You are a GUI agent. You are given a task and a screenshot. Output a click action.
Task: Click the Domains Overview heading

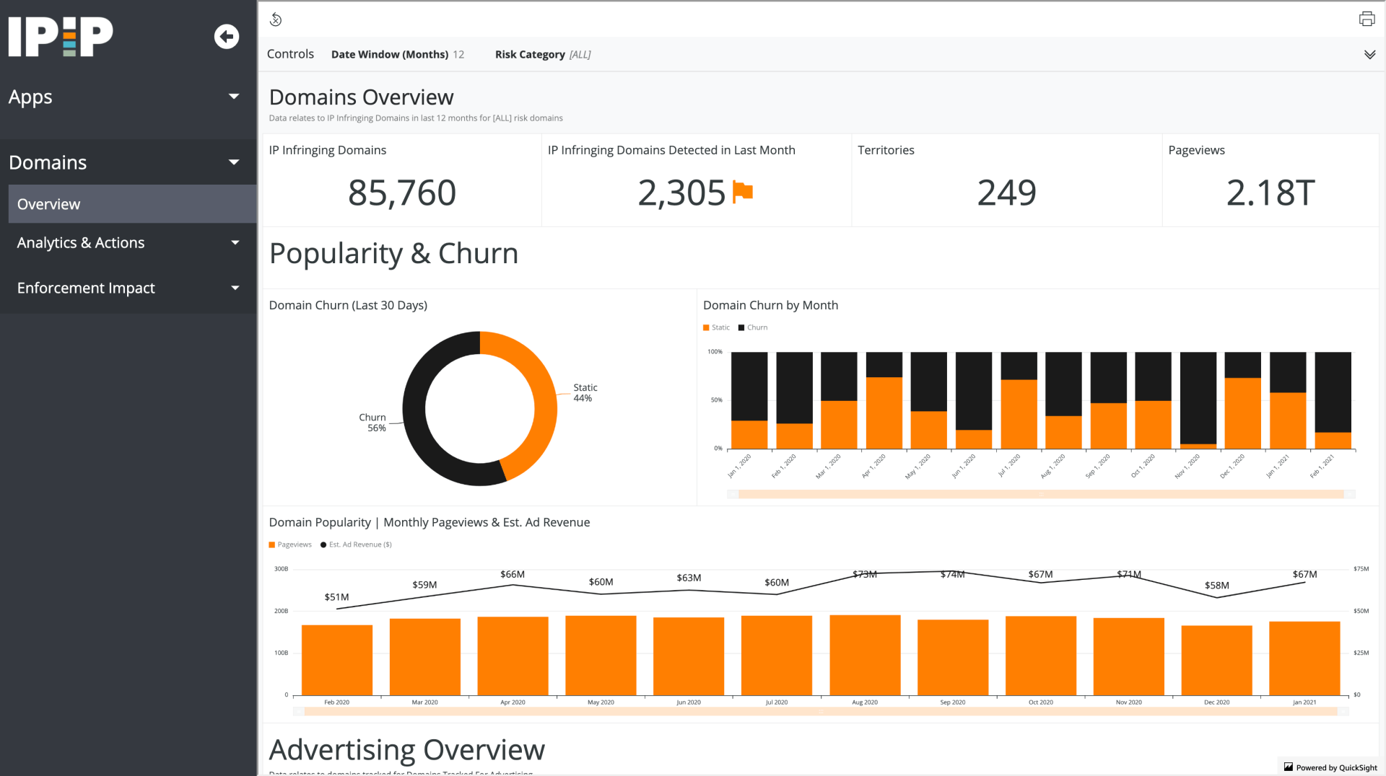coord(361,97)
